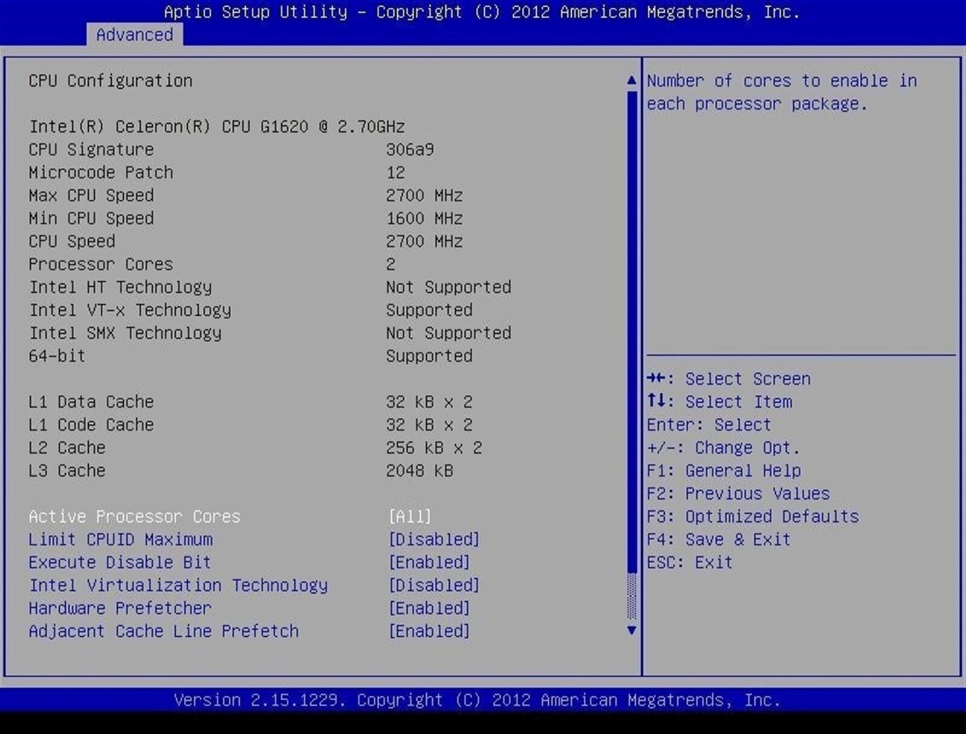Change Adjacent Cache Line Prefetch [Enabled] value
This screenshot has height=734, width=966.
click(x=429, y=631)
